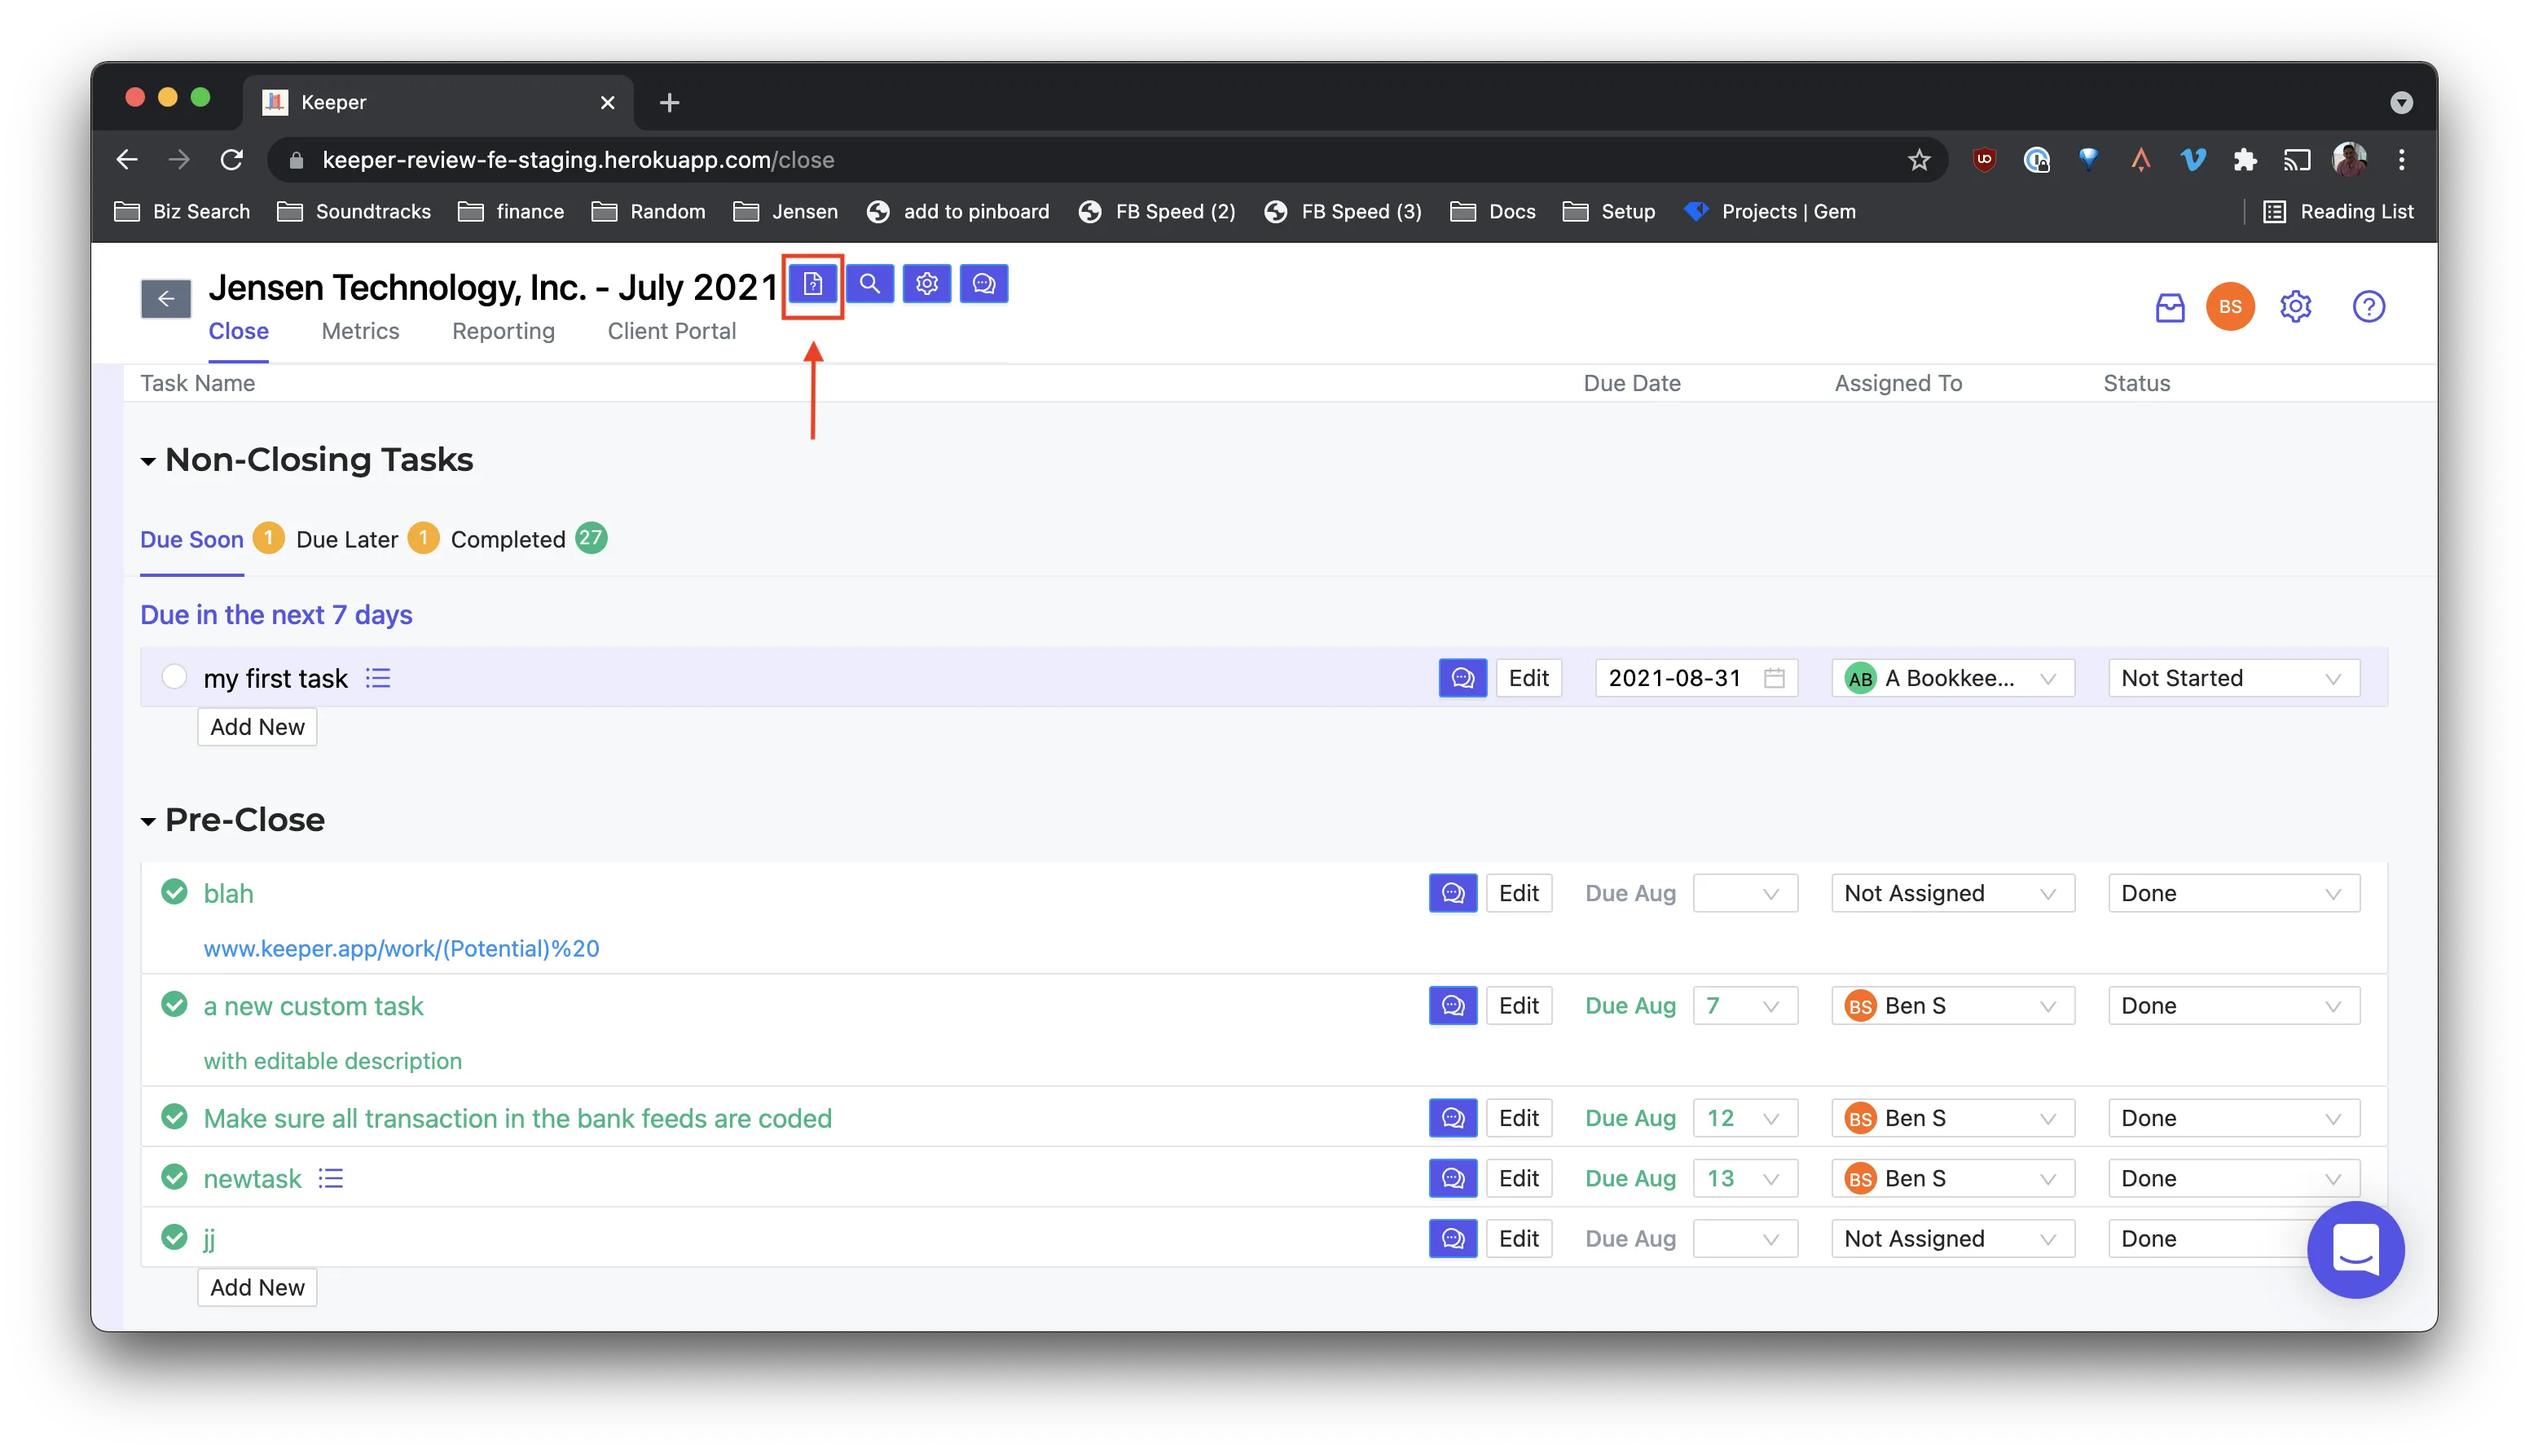Image resolution: width=2529 pixels, height=1452 pixels.
Task: Switch to the Reporting tab
Action: click(504, 331)
